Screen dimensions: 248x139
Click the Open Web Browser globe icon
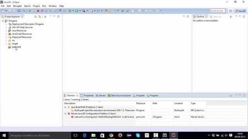122,11
